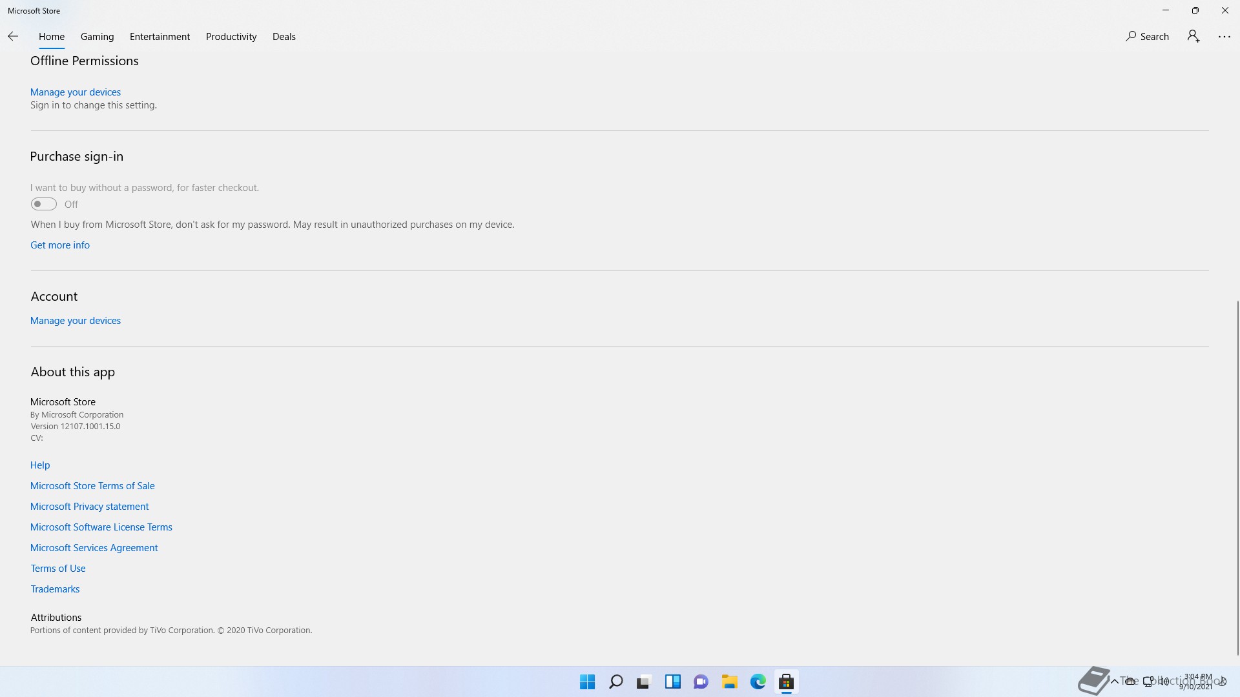Open Chat app from taskbar
Screen dimensions: 1240x697
pos(701,682)
